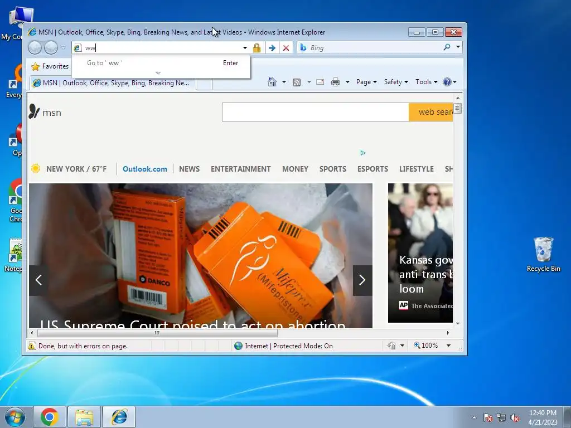Open the Home button dropdown arrow
Screen dimensions: 571x428
point(284,82)
